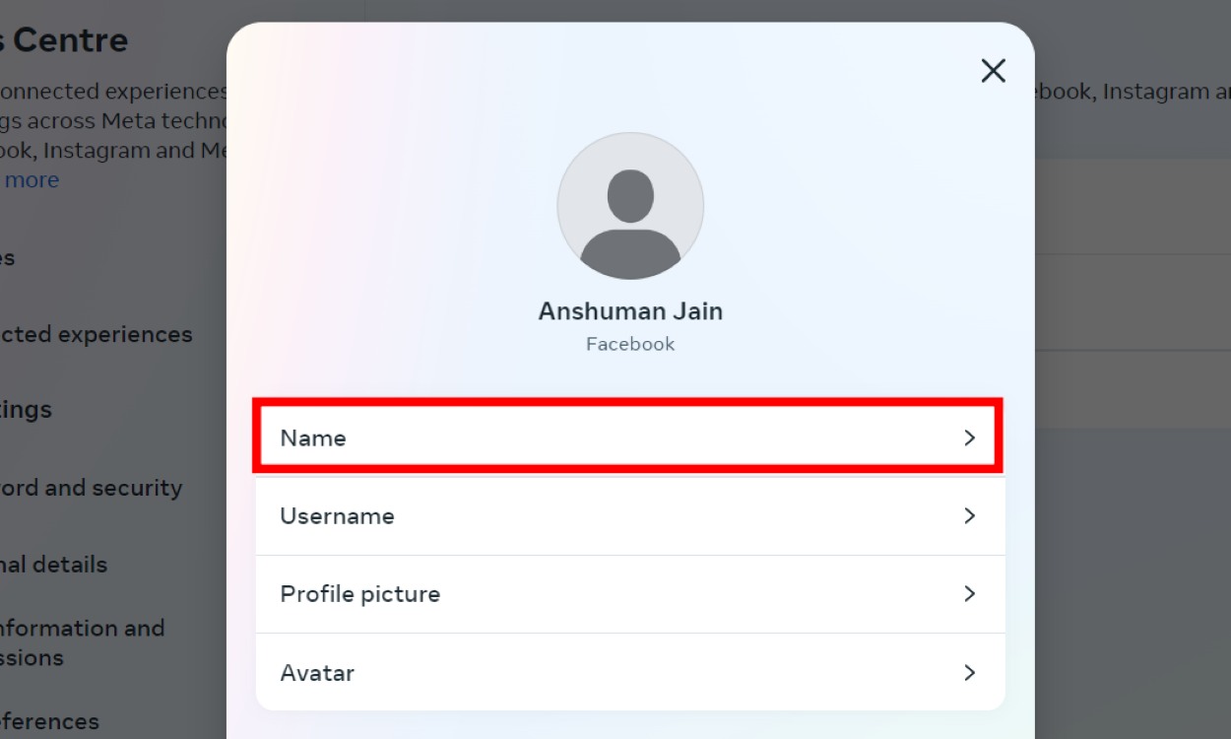Click the chevron next to Name
Image resolution: width=1231 pixels, height=739 pixels.
pos(970,437)
